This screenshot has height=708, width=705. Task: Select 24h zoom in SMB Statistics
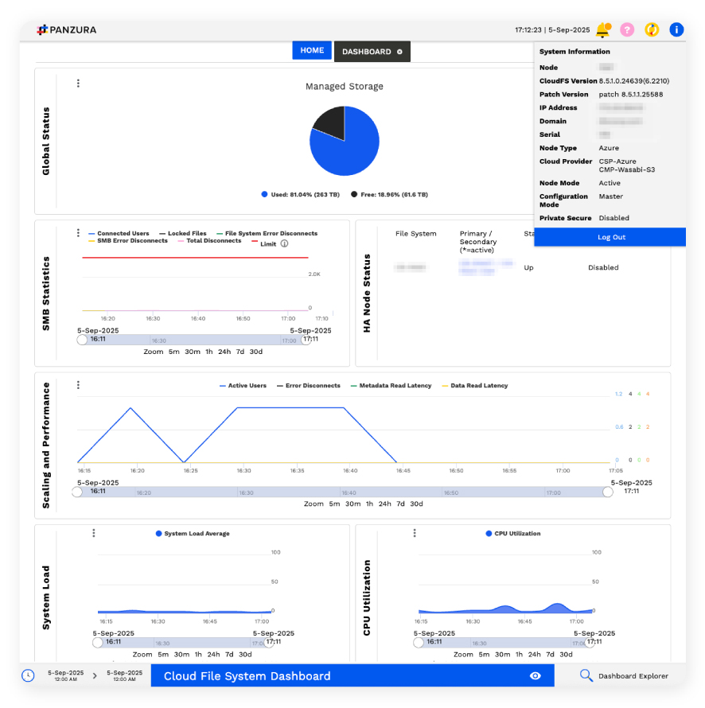(224, 352)
